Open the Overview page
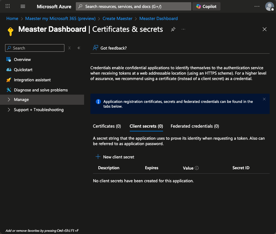 pyautogui.click(x=22, y=60)
